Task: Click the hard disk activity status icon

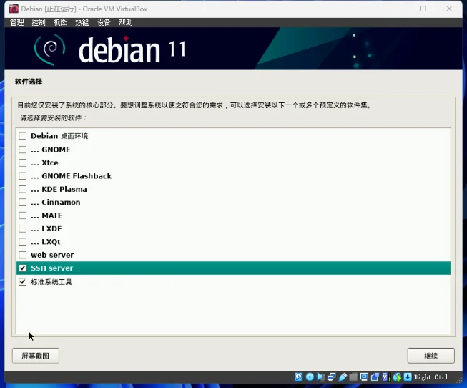Action: [298, 377]
